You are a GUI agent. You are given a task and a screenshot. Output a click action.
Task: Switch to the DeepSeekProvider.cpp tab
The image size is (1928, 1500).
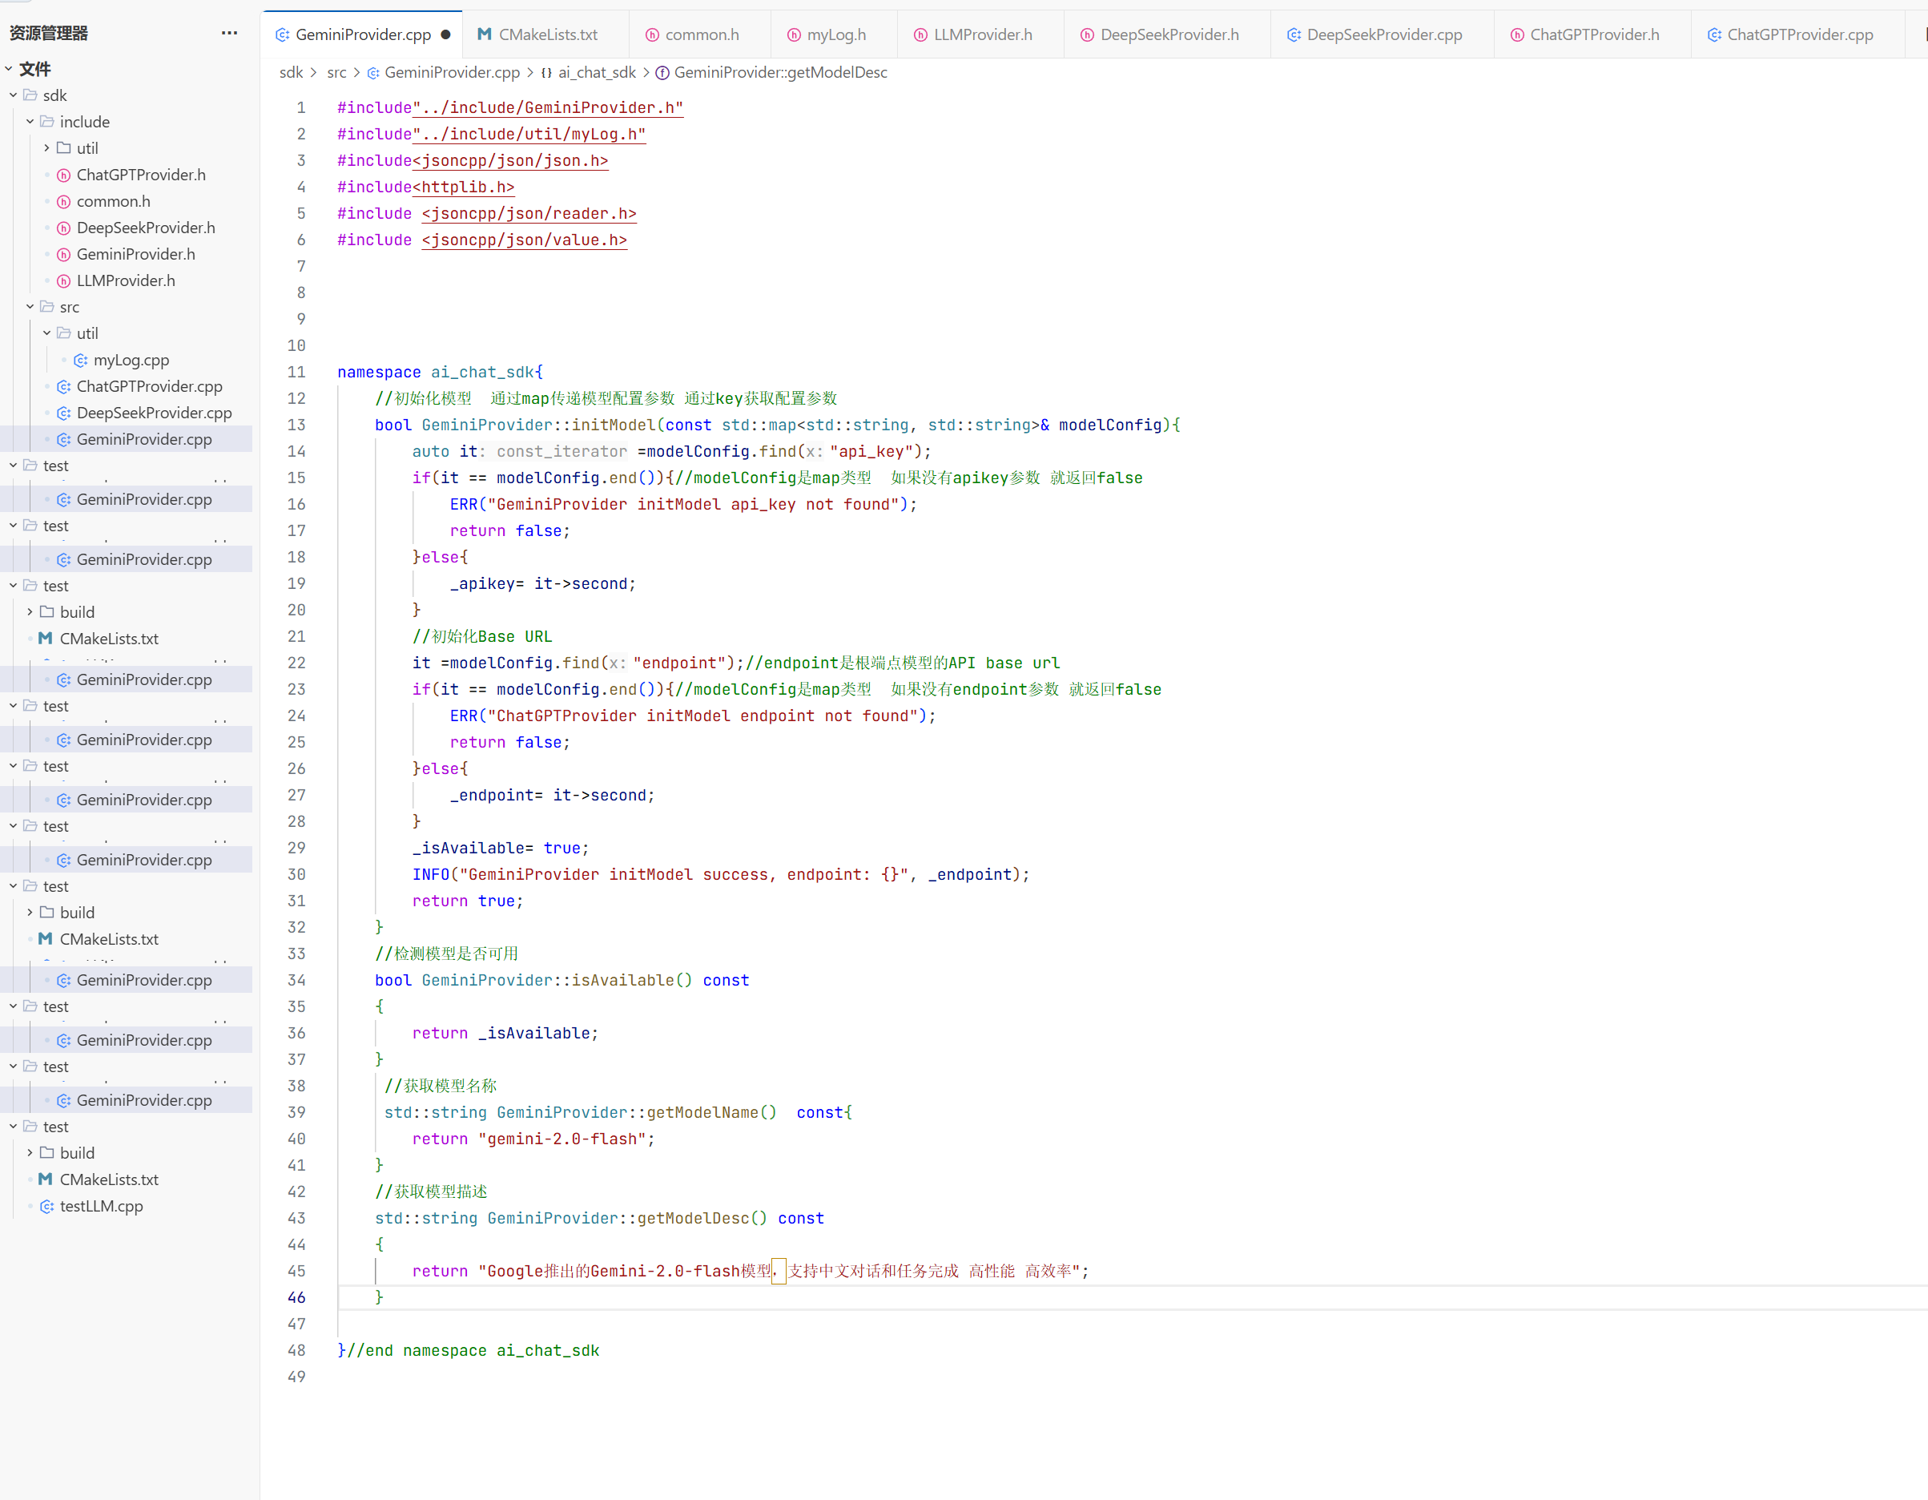pyautogui.click(x=1383, y=34)
